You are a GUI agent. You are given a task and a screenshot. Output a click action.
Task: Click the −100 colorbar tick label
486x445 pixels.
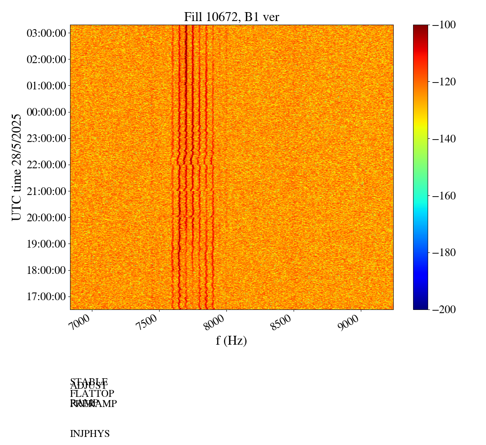click(444, 25)
